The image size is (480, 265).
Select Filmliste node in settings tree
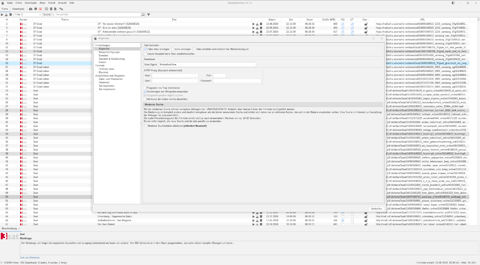tap(100, 66)
